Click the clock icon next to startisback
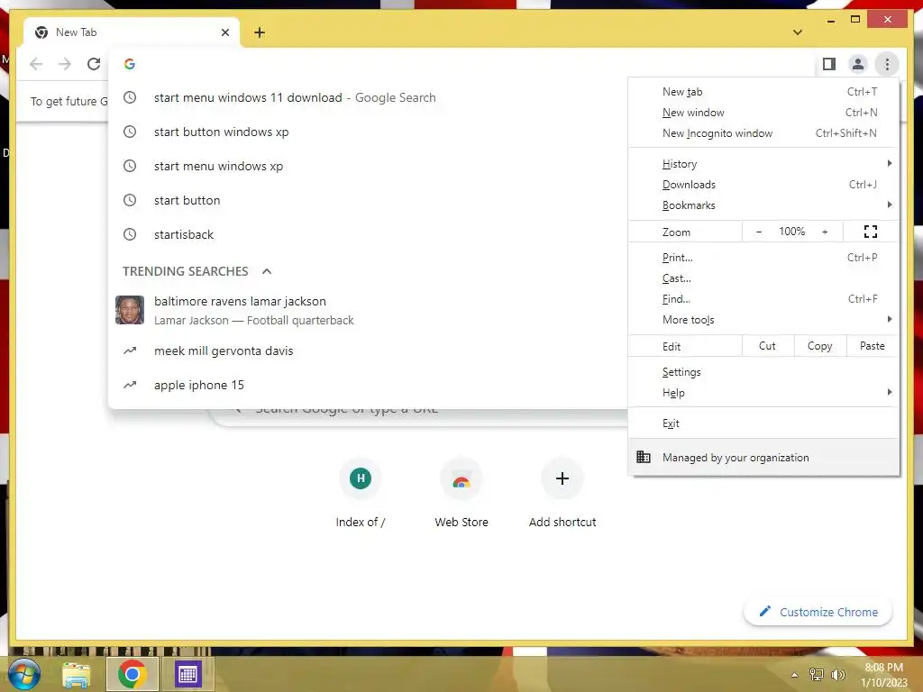 pyautogui.click(x=130, y=234)
